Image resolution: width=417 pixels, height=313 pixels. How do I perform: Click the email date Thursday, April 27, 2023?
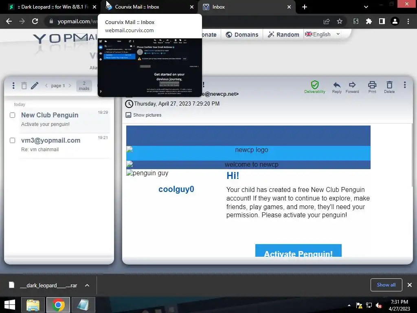click(x=177, y=104)
